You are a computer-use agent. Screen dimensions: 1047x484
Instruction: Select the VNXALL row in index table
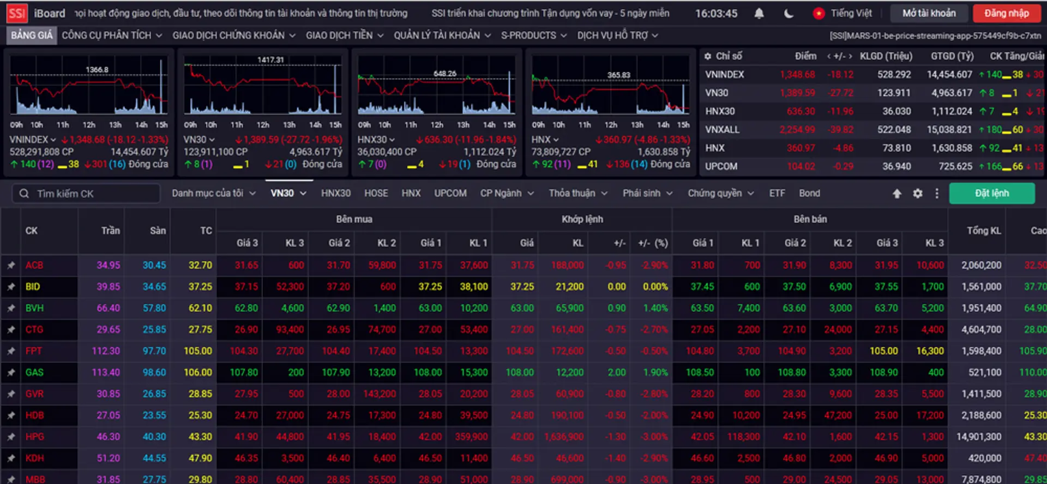pyautogui.click(x=872, y=130)
